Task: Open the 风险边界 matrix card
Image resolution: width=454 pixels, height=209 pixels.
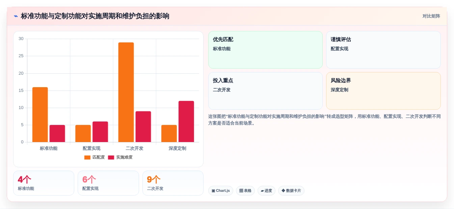Action: [383, 91]
